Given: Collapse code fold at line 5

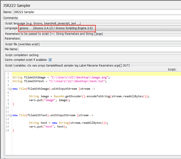Looking at the screenshot, I should [10, 89].
